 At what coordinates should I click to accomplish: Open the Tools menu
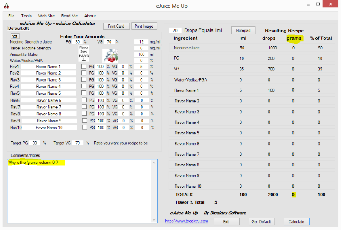point(26,16)
